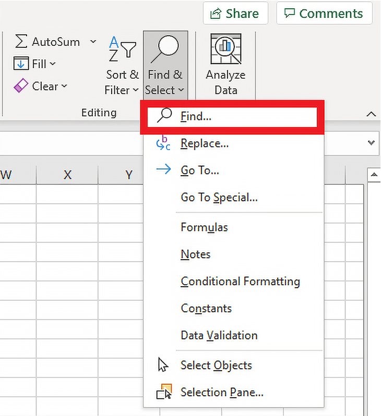This screenshot has height=416, width=381.
Task: Choose Find... from the menu
Action: tap(232, 116)
